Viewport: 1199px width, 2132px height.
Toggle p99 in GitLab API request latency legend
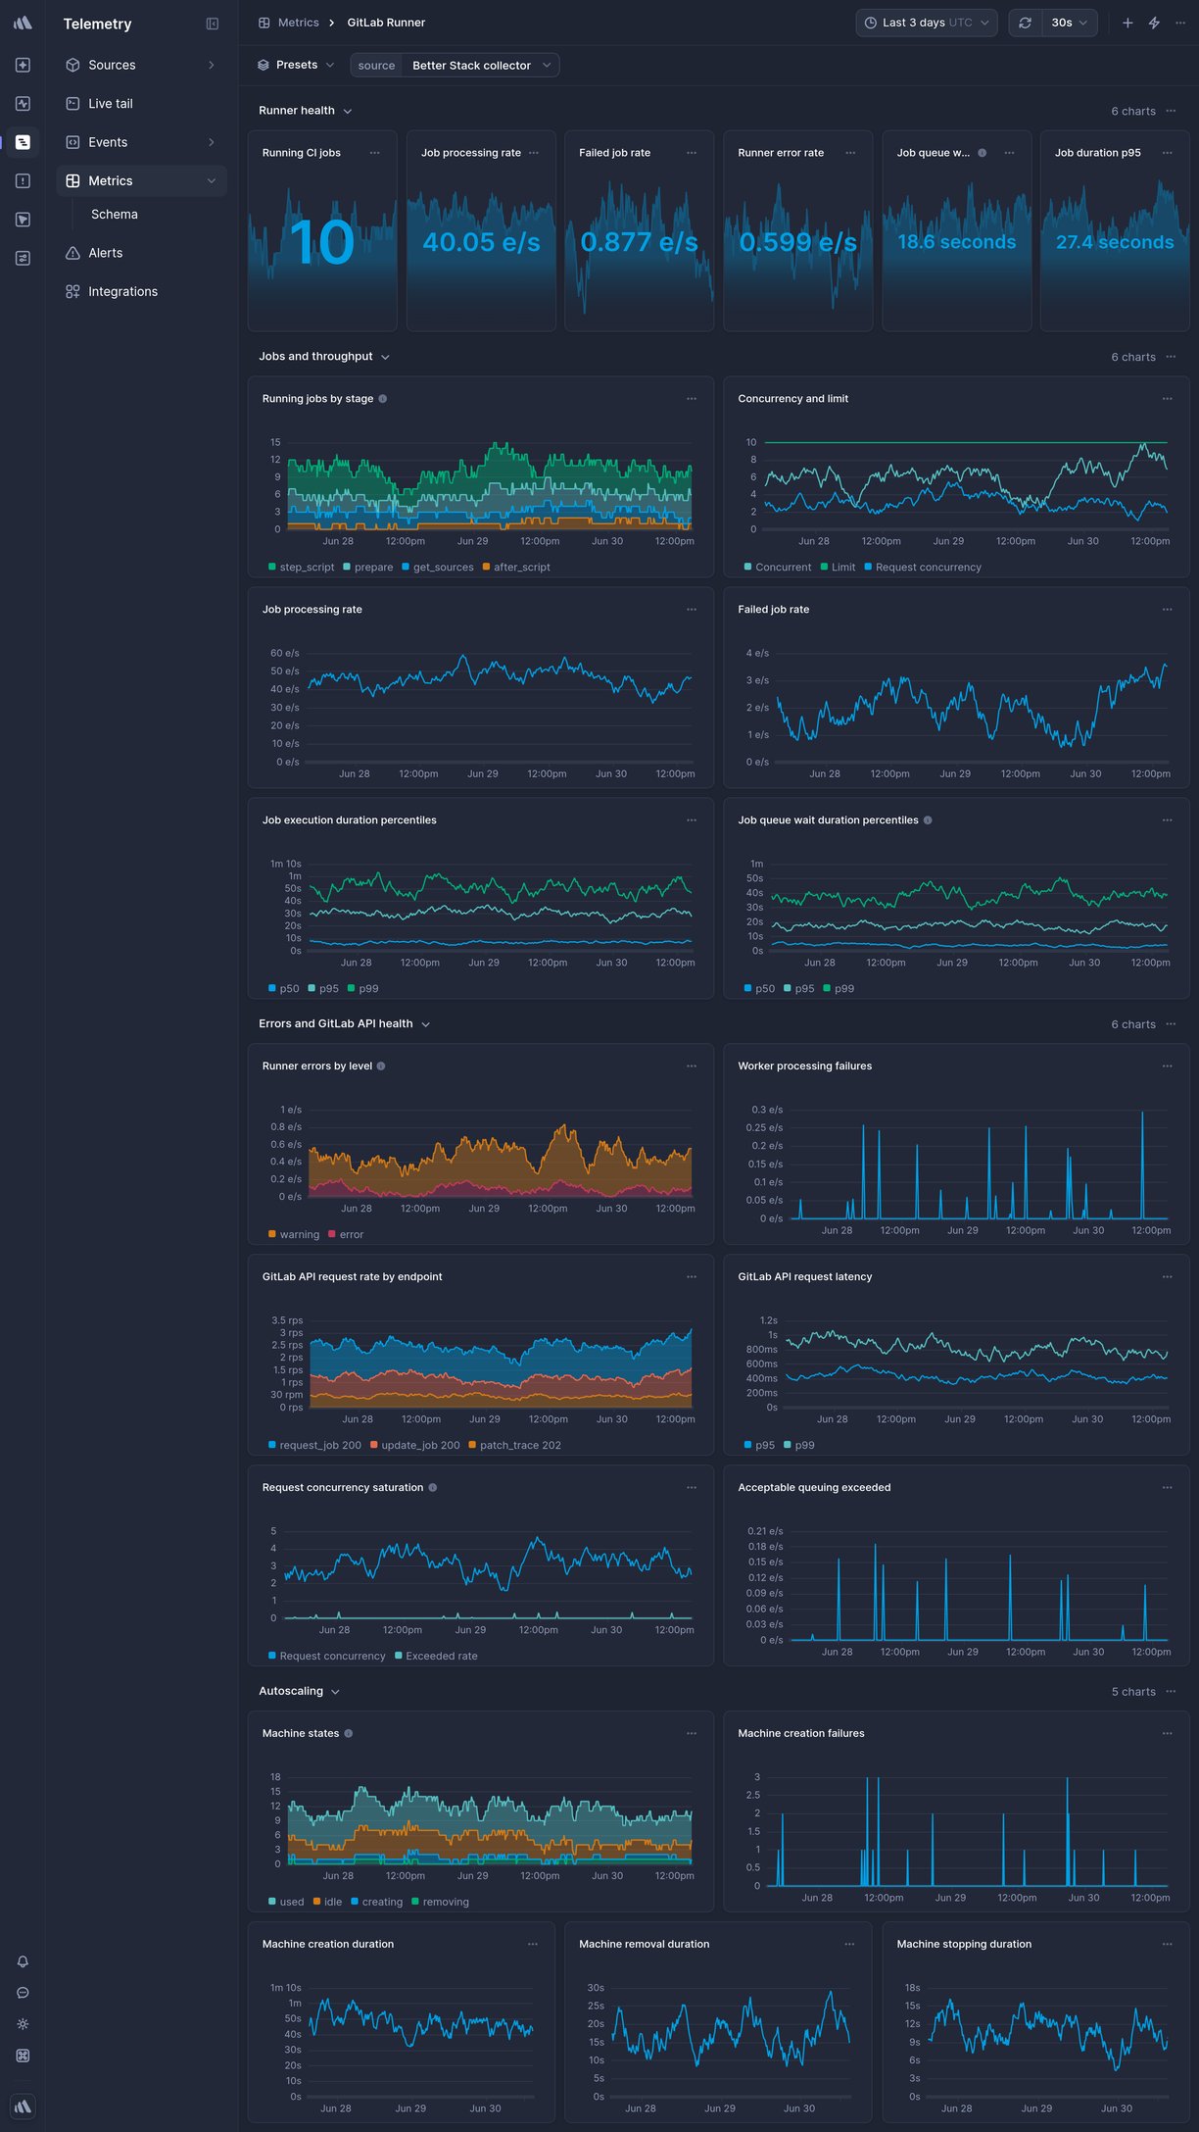click(x=799, y=1446)
